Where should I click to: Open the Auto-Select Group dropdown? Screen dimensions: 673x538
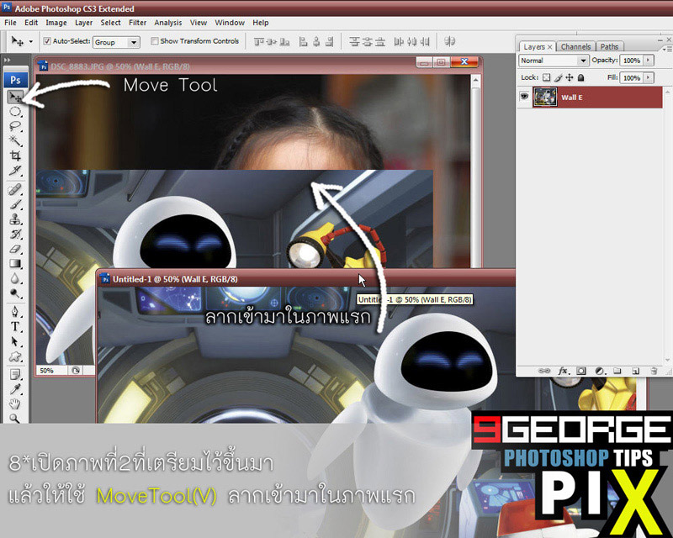116,42
